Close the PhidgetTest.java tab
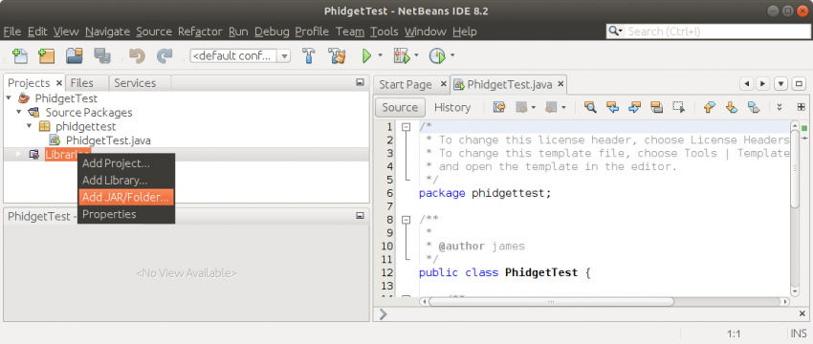Viewport: 813px width, 344px height. [x=560, y=84]
